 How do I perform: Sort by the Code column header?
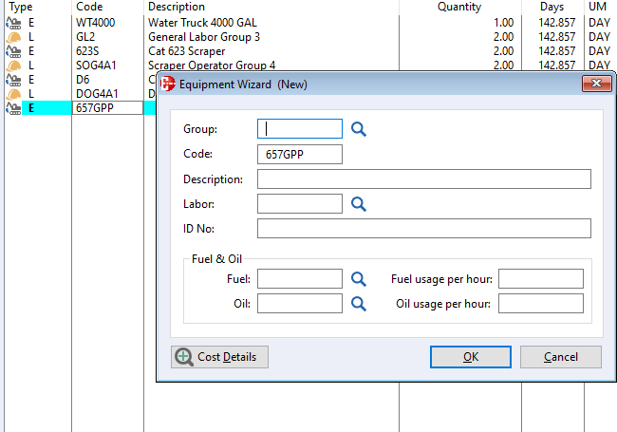click(x=89, y=7)
